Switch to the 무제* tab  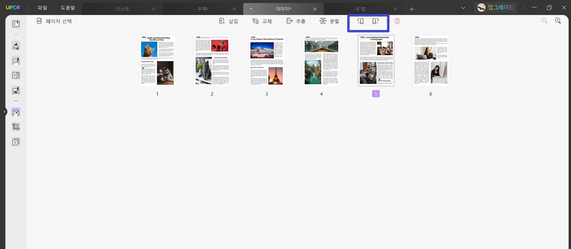tap(203, 9)
